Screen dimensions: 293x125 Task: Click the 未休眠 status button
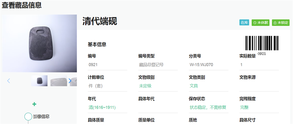(260, 23)
